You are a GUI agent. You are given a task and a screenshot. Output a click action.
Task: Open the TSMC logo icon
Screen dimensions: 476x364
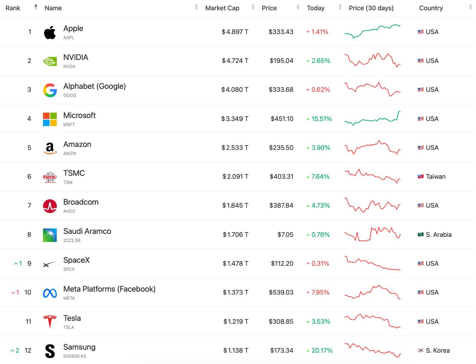coord(50,177)
